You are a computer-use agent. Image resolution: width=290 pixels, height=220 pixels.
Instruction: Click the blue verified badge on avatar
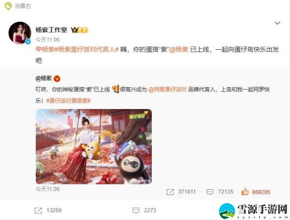(x=28, y=41)
